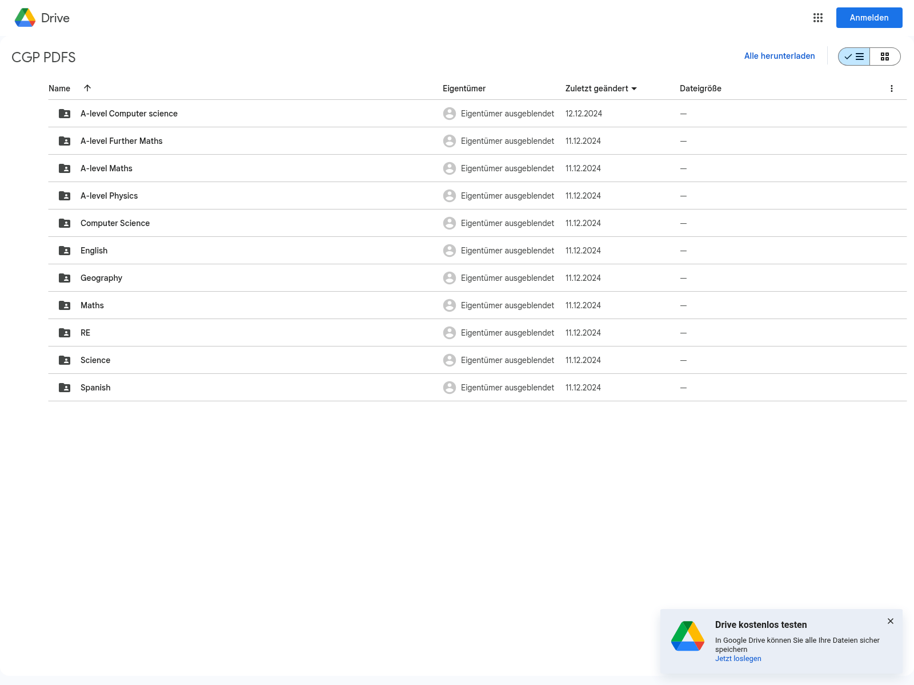Click the A-level Computer science folder icon
914x685 pixels.
pyautogui.click(x=65, y=114)
